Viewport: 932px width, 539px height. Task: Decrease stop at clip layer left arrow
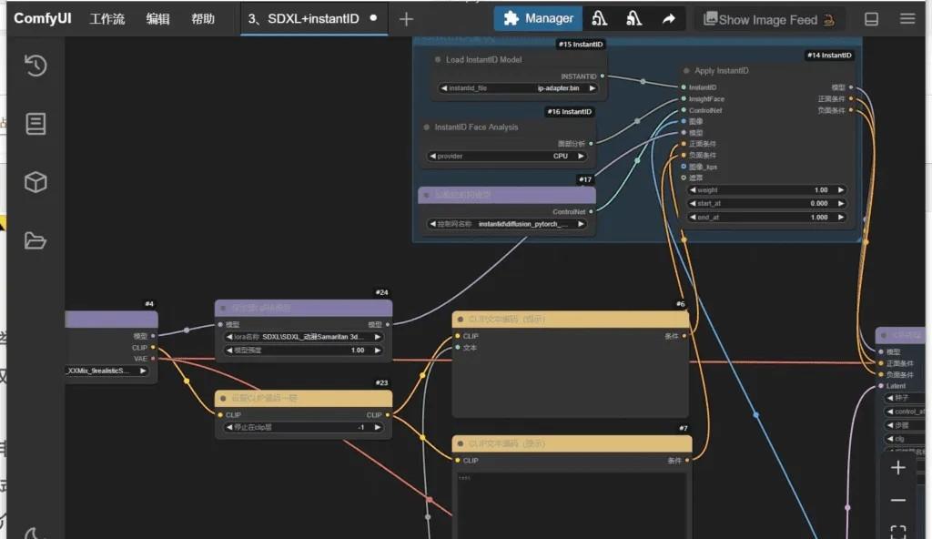click(x=229, y=427)
